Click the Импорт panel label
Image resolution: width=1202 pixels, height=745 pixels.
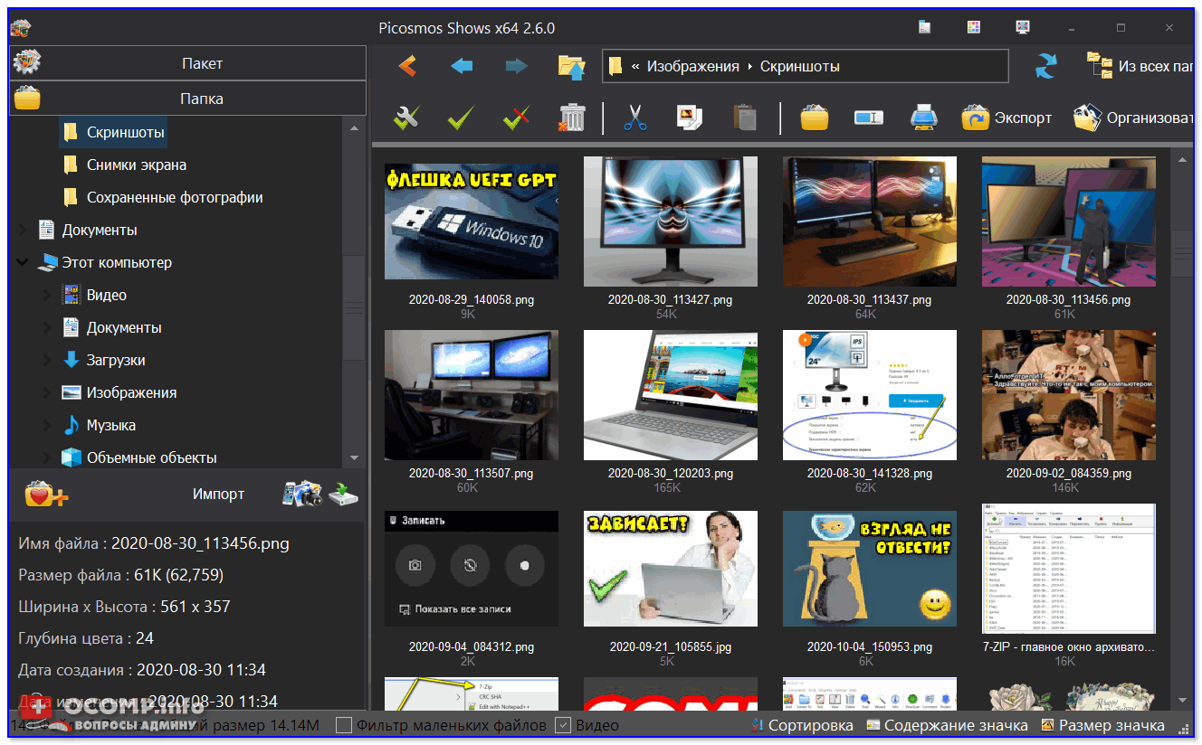point(218,495)
